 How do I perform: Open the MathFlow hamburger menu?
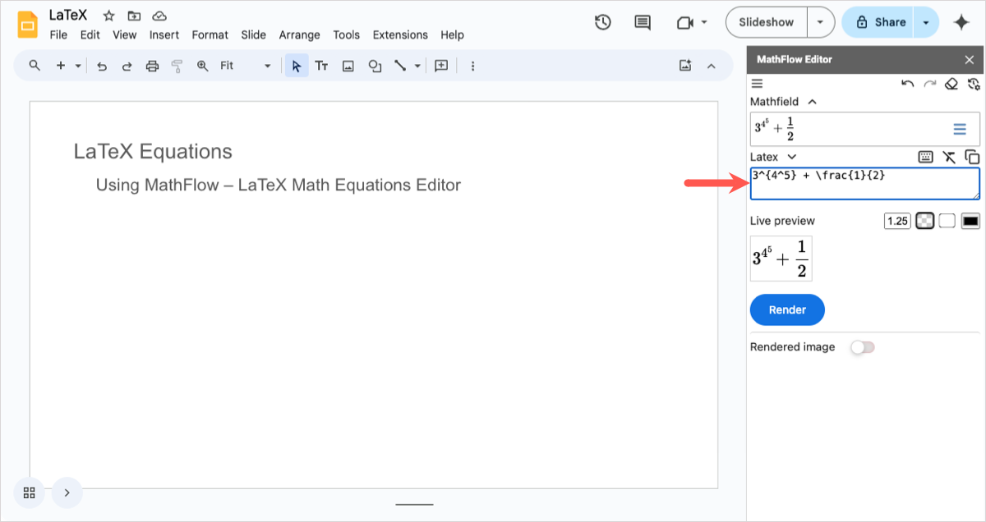[758, 84]
